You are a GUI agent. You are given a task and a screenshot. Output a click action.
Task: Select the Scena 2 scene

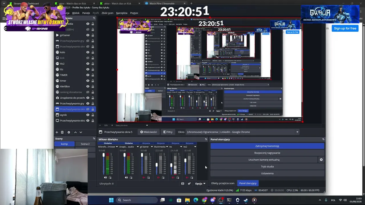[x=85, y=144]
